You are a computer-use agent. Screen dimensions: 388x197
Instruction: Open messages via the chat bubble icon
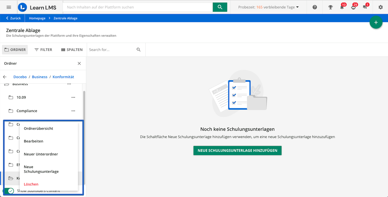(x=365, y=8)
